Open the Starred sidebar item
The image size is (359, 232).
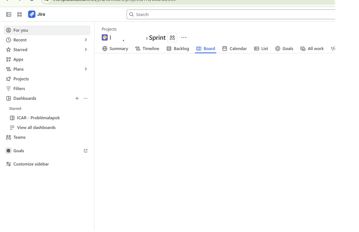point(47,50)
